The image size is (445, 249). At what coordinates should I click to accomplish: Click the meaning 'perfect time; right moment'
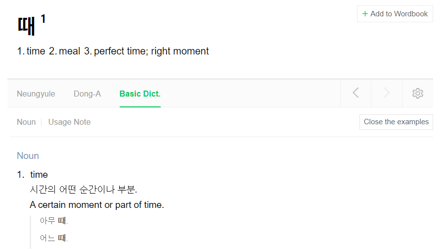[151, 51]
